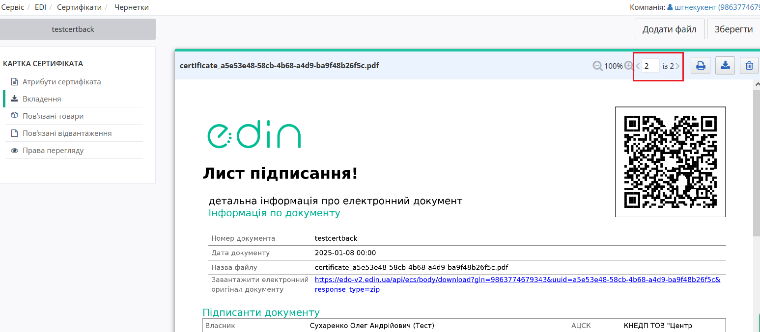Click owner name Сухаренко Олег Андрійович
The width and height of the screenshot is (760, 332).
(372, 326)
